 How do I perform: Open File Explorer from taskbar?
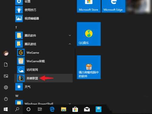[64, 109]
